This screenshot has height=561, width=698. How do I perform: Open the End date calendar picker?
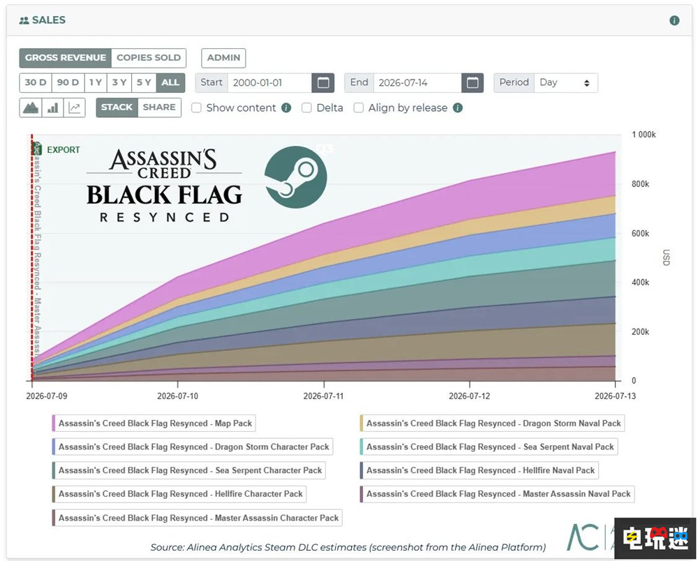[x=473, y=83]
